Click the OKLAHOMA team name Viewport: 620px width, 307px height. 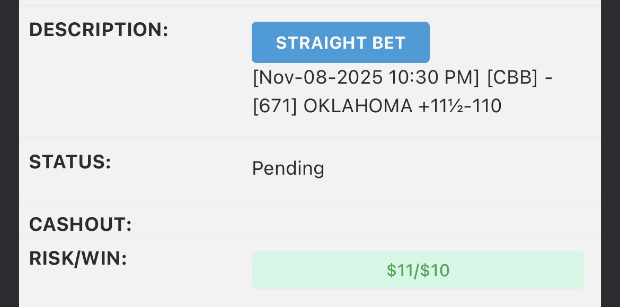(358, 106)
